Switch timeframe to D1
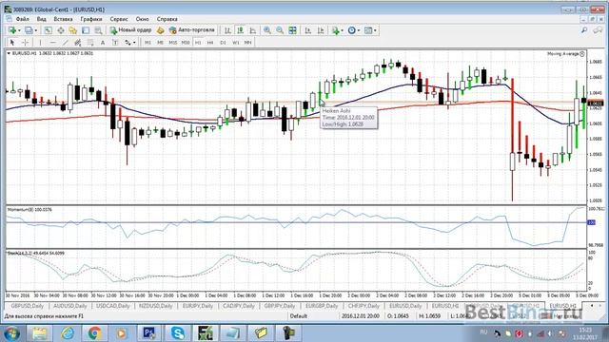Viewport: 609px width, 342px height. [223, 43]
